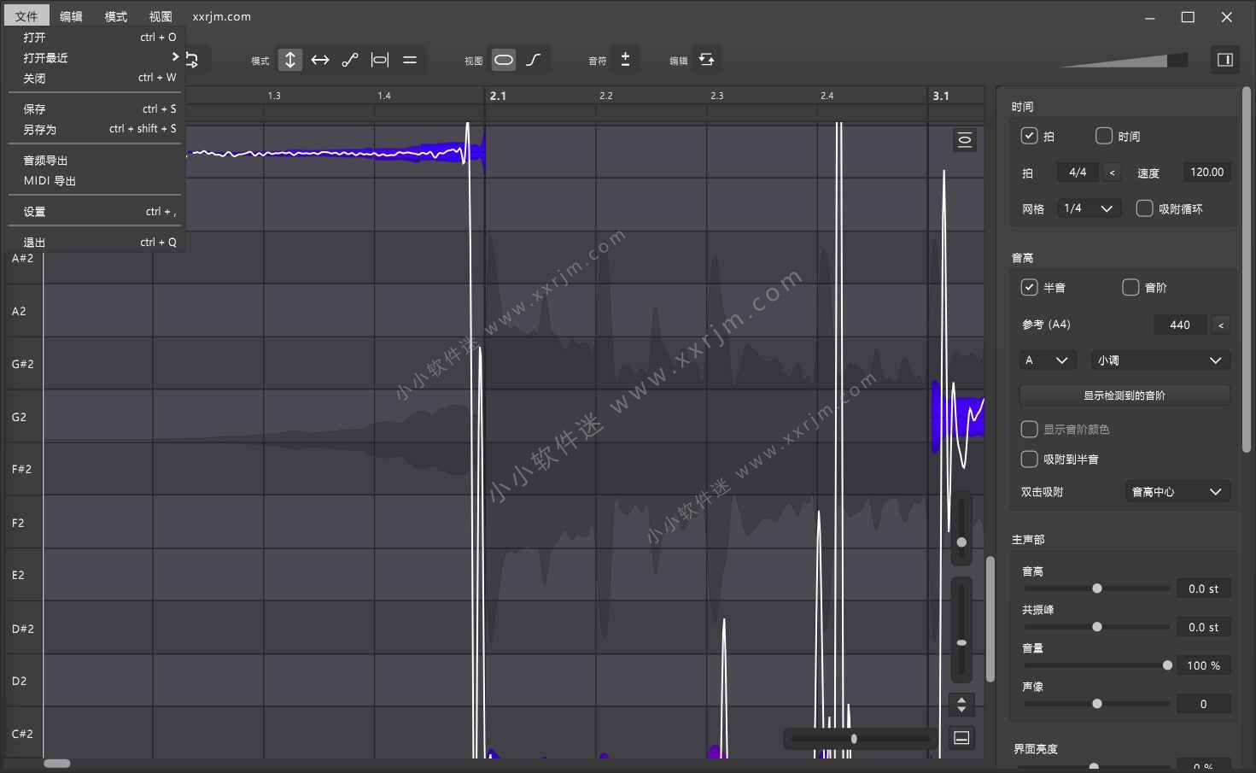The height and width of the screenshot is (773, 1256).
Task: Uncheck the 半音 semitone checkbox
Action: click(x=1029, y=287)
